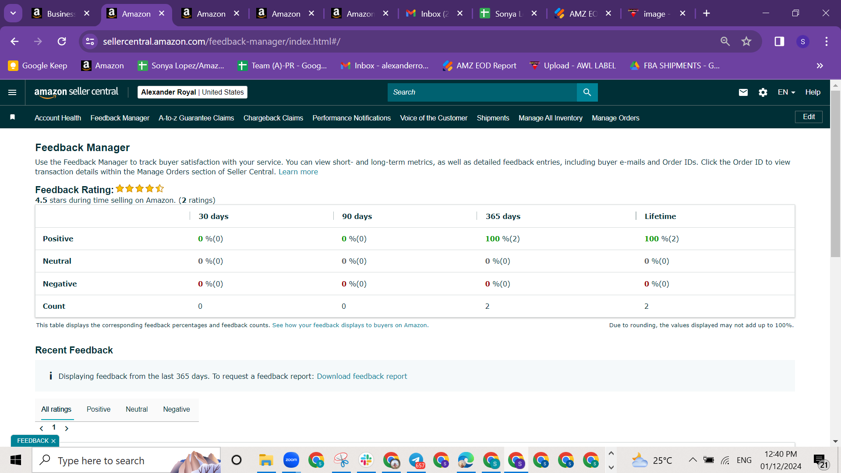Open the Chrome three-dot menu
This screenshot has width=841, height=473.
827,41
